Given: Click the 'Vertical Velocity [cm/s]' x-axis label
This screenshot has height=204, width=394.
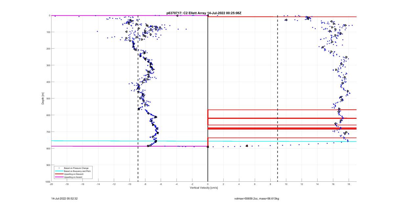Looking at the screenshot, I should [x=204, y=188].
